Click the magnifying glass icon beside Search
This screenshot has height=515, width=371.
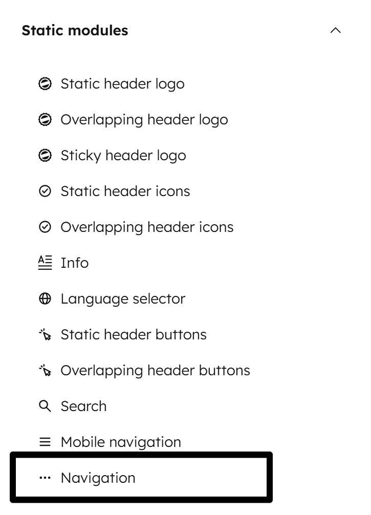(46, 406)
